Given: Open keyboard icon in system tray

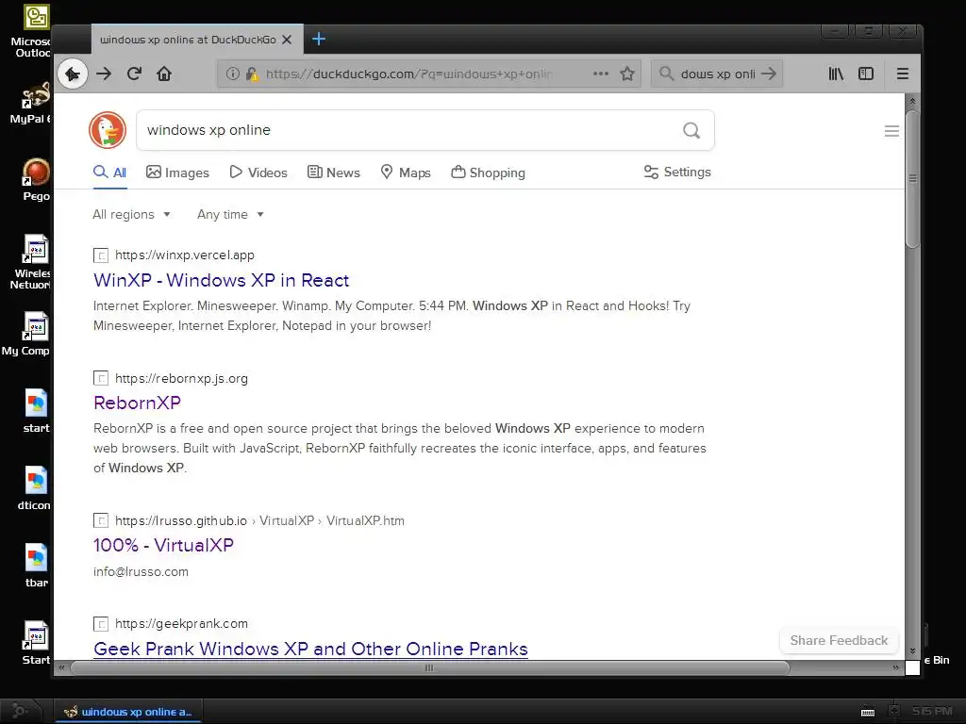Looking at the screenshot, I should point(868,712).
